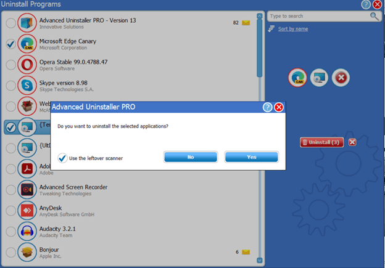
Task: Click the program list scrollbar thumb
Action: click(x=260, y=48)
